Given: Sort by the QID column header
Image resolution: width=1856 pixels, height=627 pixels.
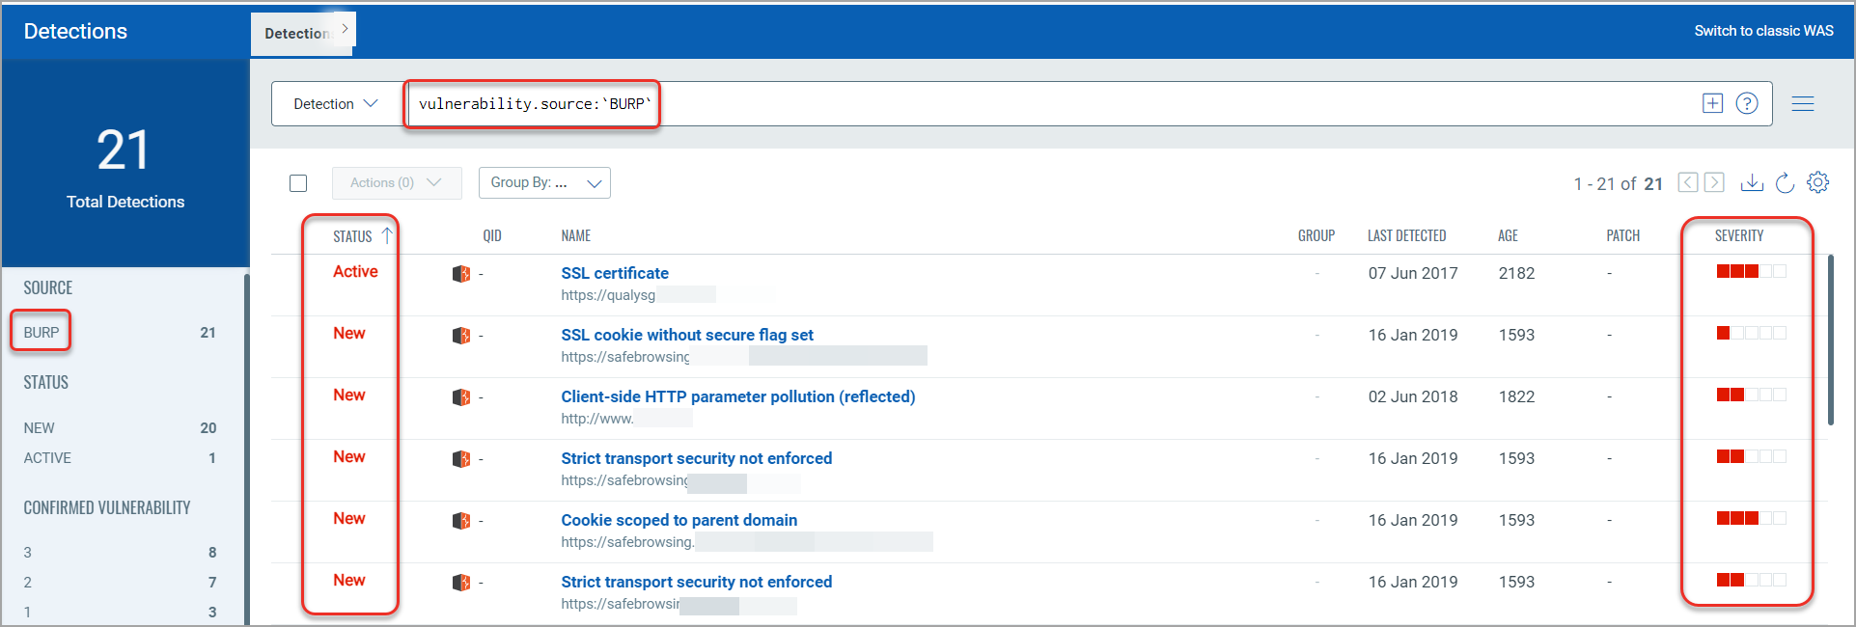Looking at the screenshot, I should tap(492, 235).
